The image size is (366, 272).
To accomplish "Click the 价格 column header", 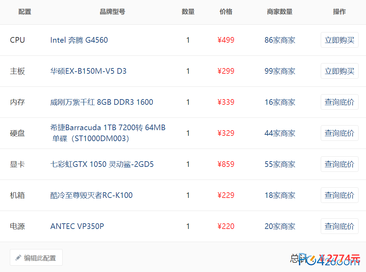I will 226,12.
